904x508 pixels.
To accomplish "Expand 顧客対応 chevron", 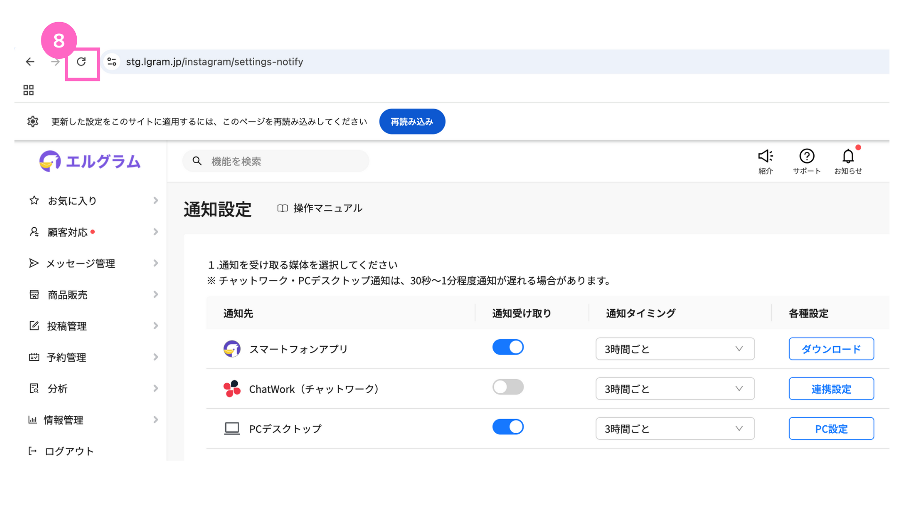I will pyautogui.click(x=156, y=232).
